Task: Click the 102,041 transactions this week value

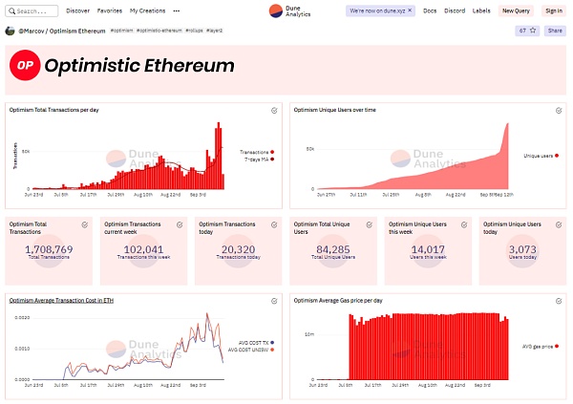Action: pyautogui.click(x=143, y=249)
